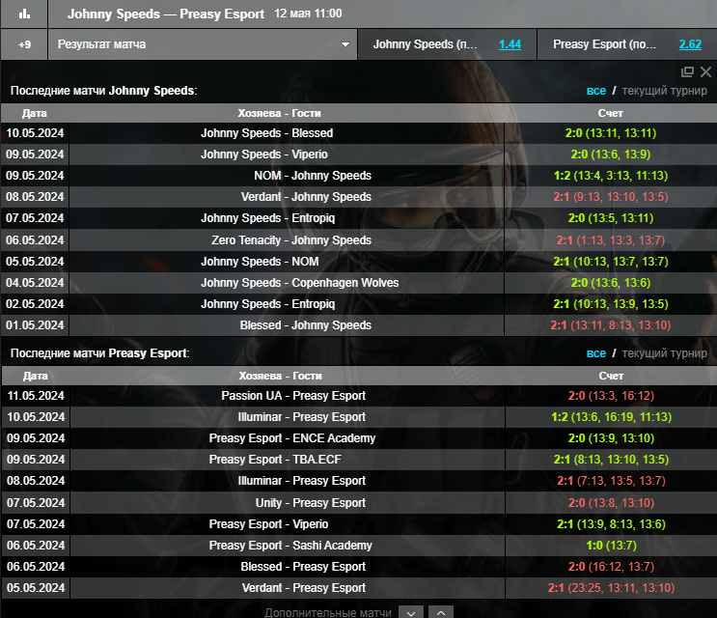The height and width of the screenshot is (618, 717).
Task: Click the score 2:0 (13:5, 13:11)
Action: pyautogui.click(x=611, y=218)
